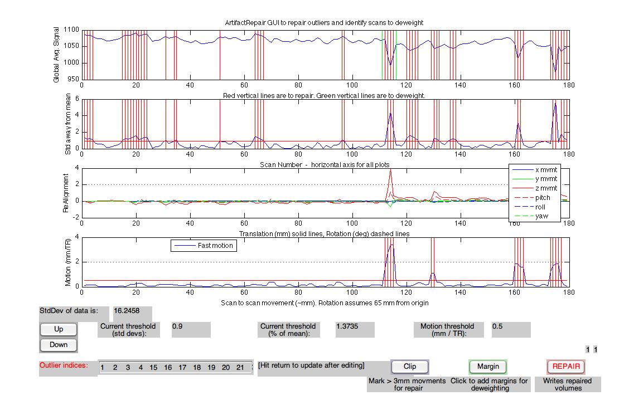Click the Outlier indices red label
The height and width of the screenshot is (400, 629).
click(66, 366)
